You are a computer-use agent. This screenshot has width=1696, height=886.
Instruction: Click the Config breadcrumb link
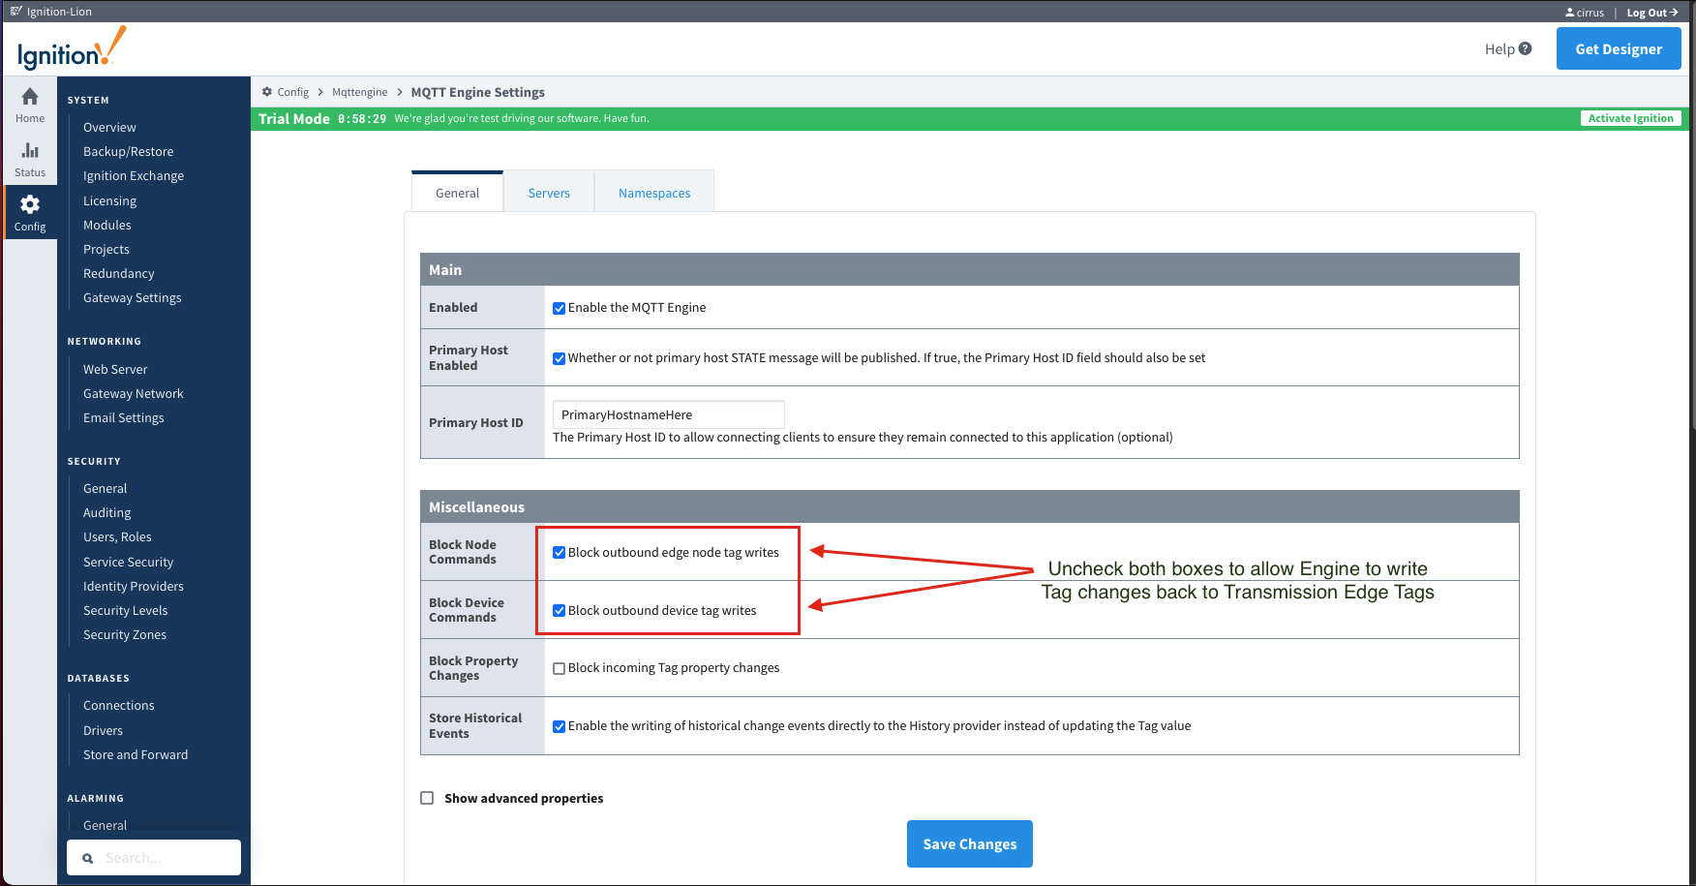pyautogui.click(x=292, y=92)
